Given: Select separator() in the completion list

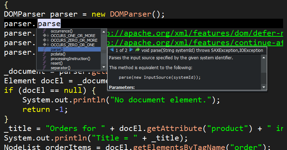Looking at the screenshot, I should [60, 68].
